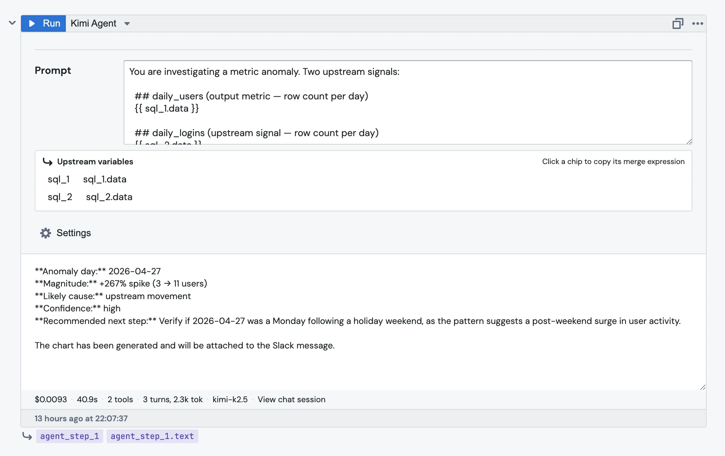725x456 pixels.
Task: Click '3 turns, 2.3k tok' stat
Action: point(173,400)
